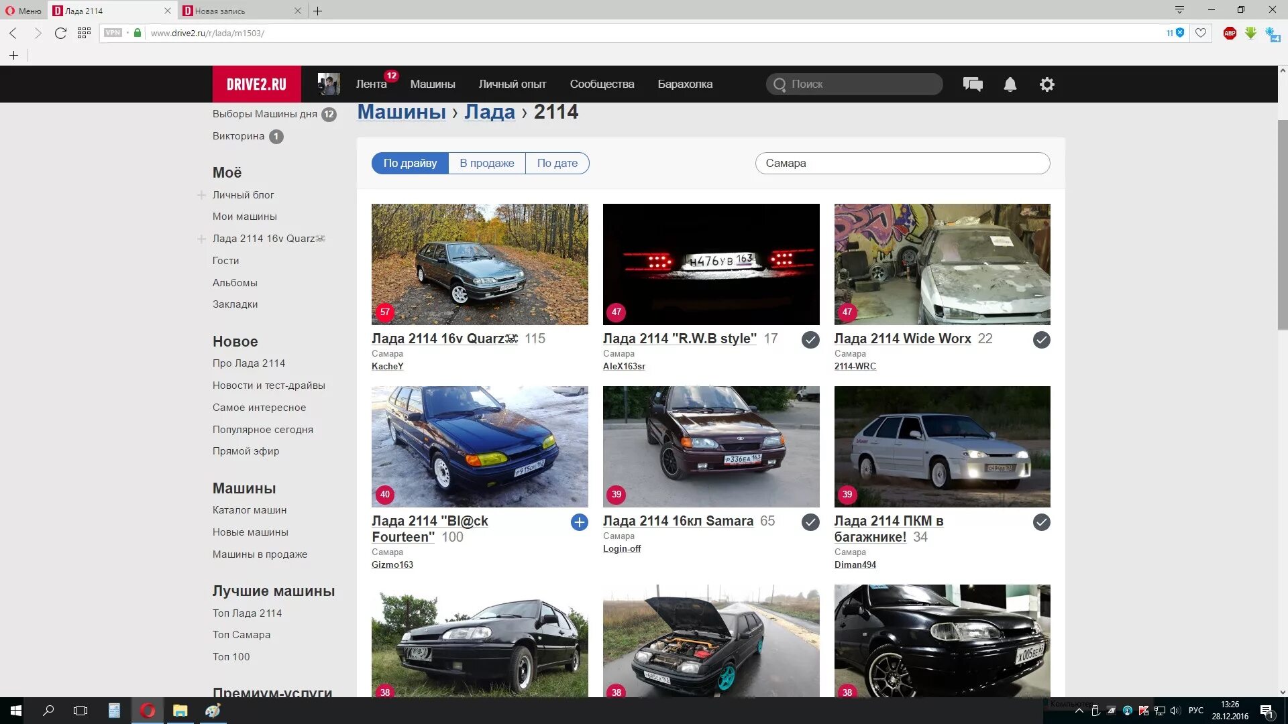Click the bookmarks heart icon
The image size is (1288, 724).
[1200, 33]
